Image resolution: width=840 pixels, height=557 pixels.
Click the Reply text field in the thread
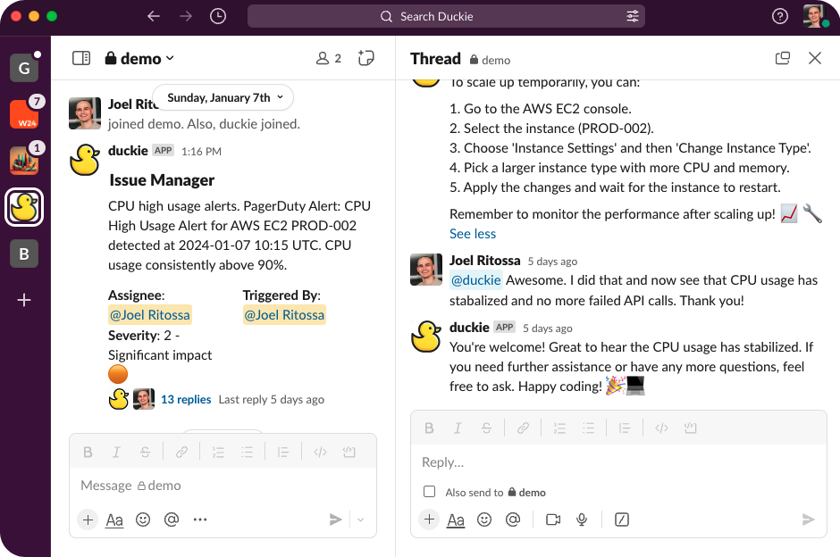618,462
